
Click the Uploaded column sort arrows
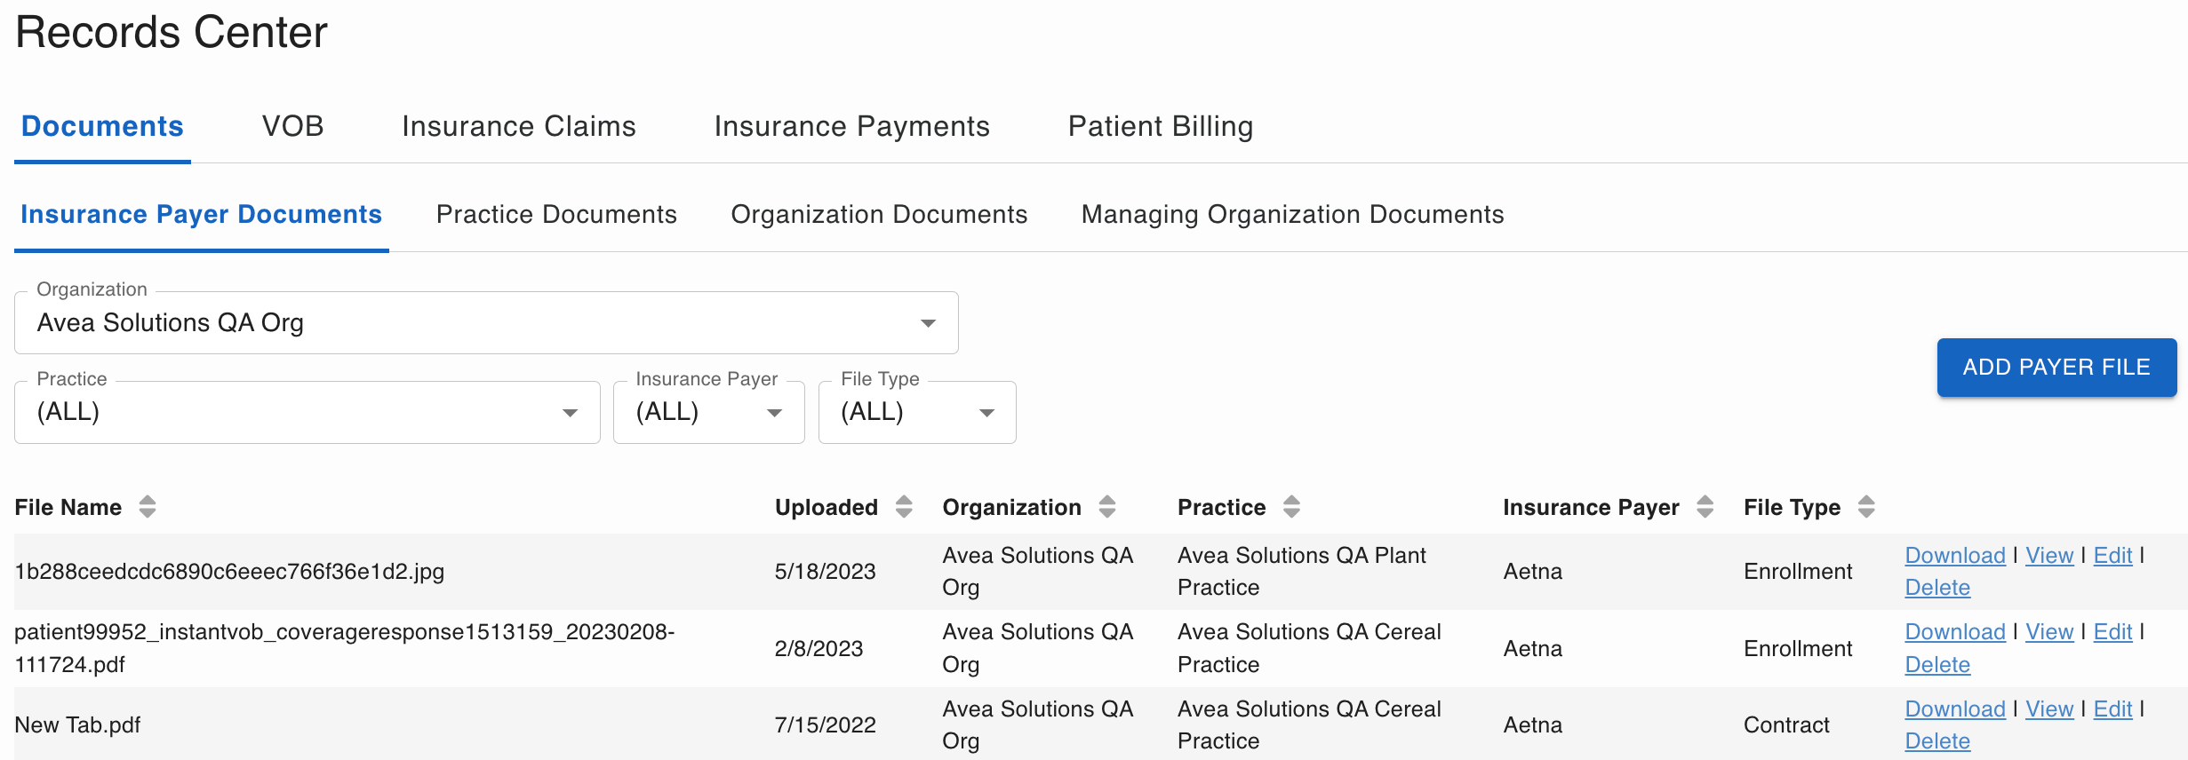[x=904, y=507]
